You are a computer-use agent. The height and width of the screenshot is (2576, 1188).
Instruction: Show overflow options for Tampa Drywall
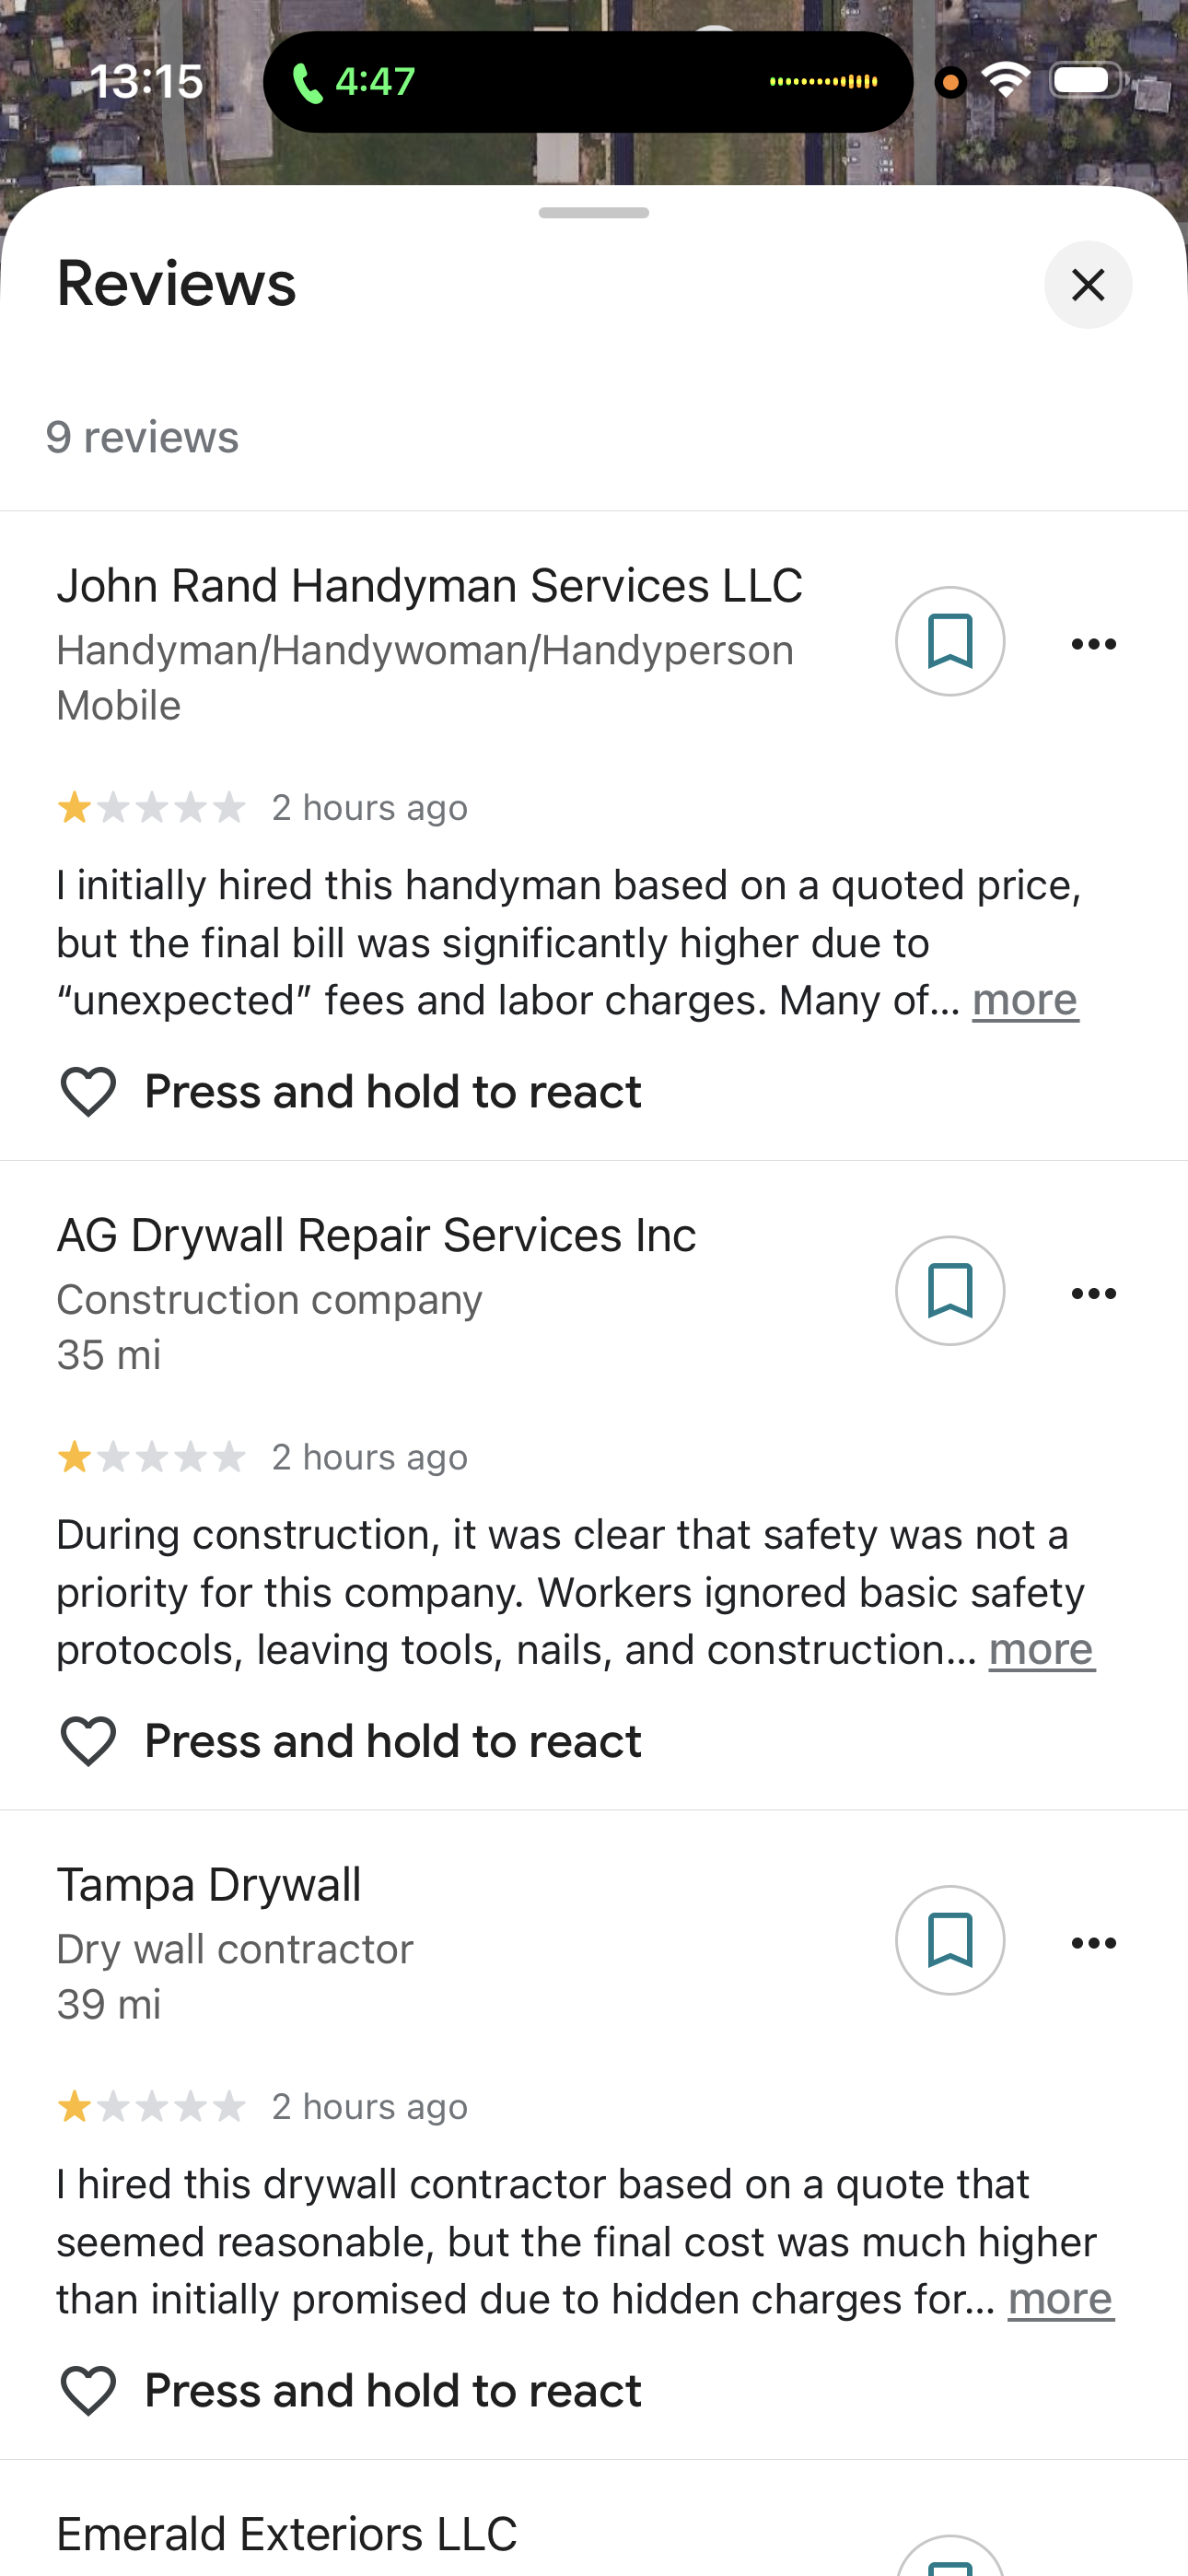[1093, 1943]
